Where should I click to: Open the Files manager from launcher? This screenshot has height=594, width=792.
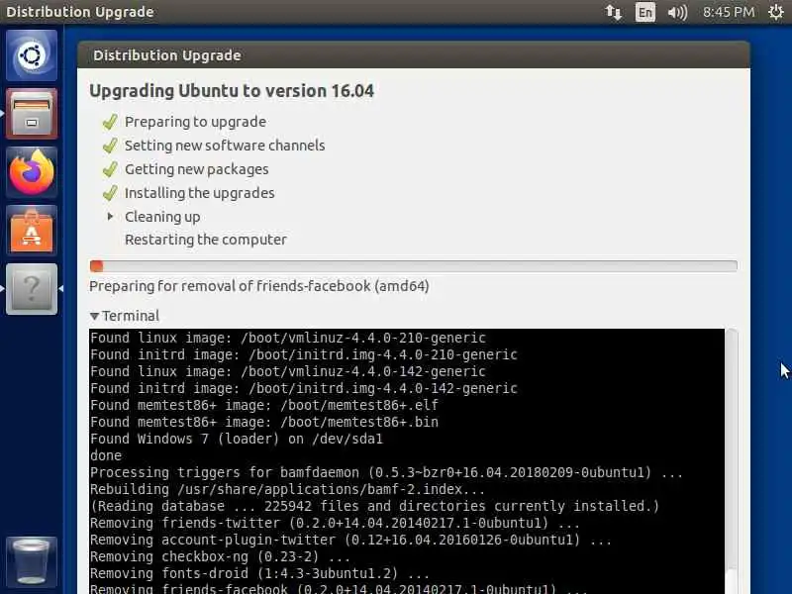(32, 113)
